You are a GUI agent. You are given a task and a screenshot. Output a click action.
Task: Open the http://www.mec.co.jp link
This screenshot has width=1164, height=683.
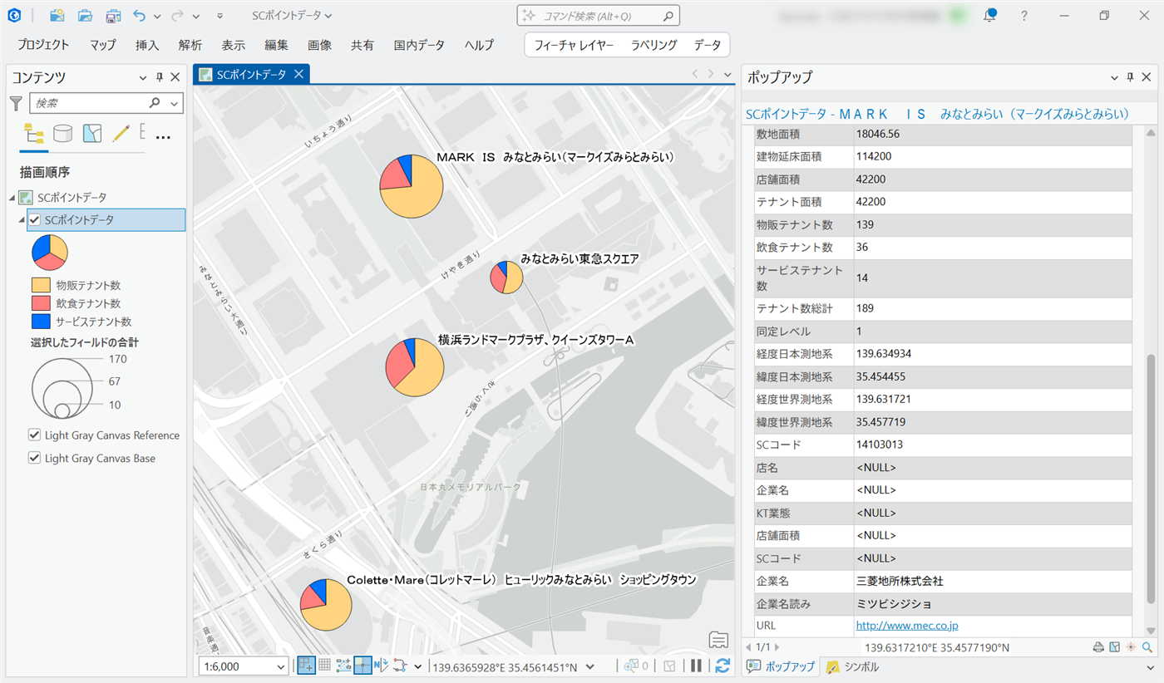[x=906, y=626]
